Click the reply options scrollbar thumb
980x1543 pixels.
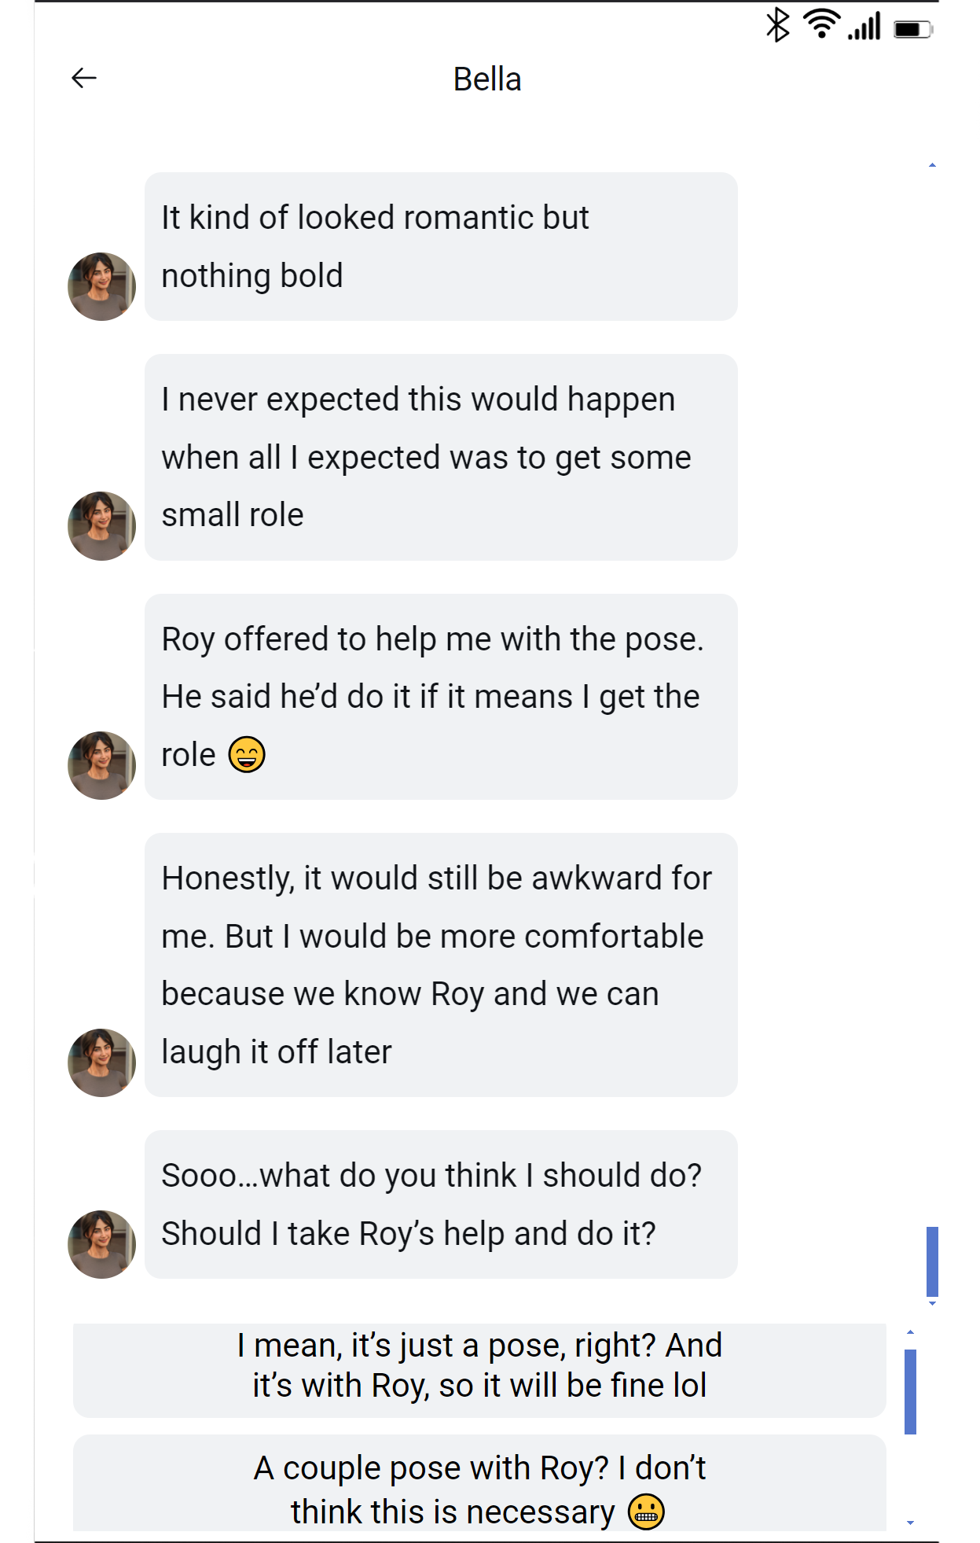coord(910,1392)
